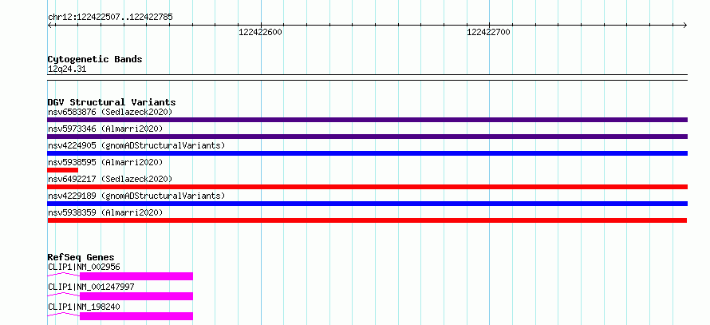Click the Cytogenetic Bands track title
The image size is (710, 325).
[x=95, y=59]
